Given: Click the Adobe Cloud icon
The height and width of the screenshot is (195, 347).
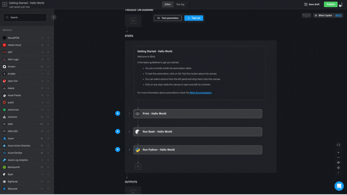Looking at the screenshot, I should (x=4, y=45).
